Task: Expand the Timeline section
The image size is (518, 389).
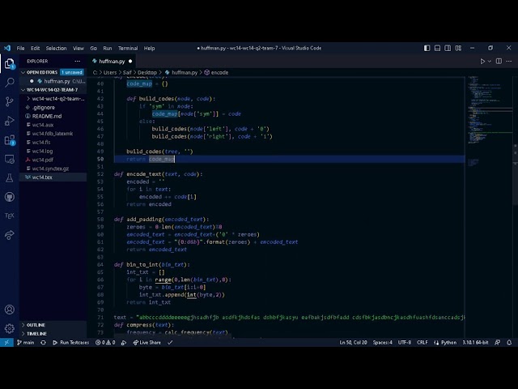Action: [53, 333]
